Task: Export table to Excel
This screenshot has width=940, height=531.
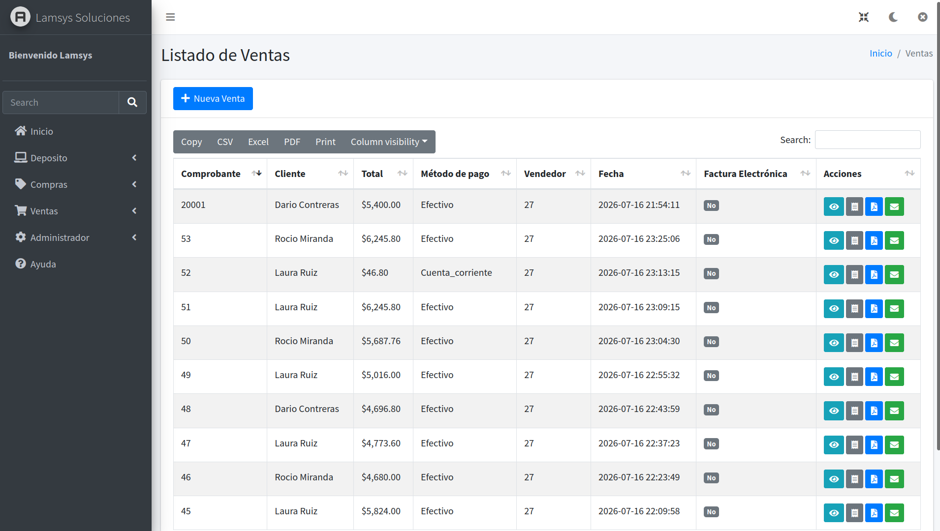Action: click(x=258, y=142)
